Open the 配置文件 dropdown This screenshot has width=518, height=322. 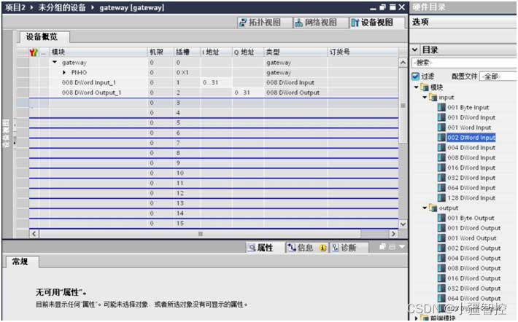pyautogui.click(x=498, y=76)
